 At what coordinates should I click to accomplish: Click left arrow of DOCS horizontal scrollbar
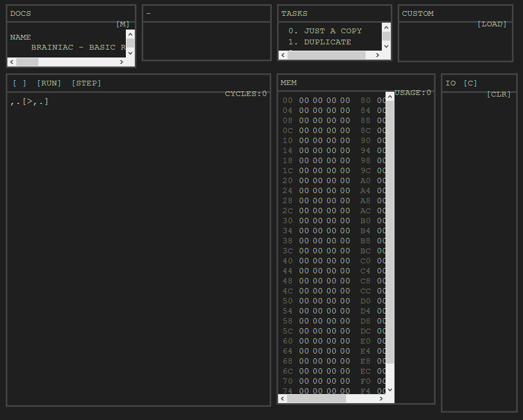(x=12, y=62)
